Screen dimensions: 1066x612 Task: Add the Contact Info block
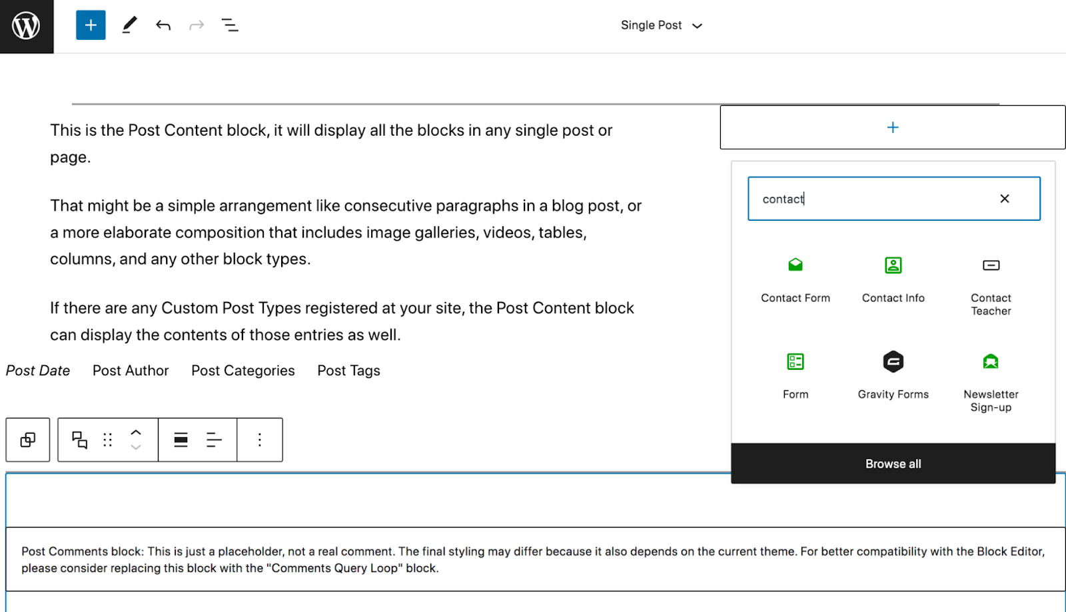click(893, 279)
